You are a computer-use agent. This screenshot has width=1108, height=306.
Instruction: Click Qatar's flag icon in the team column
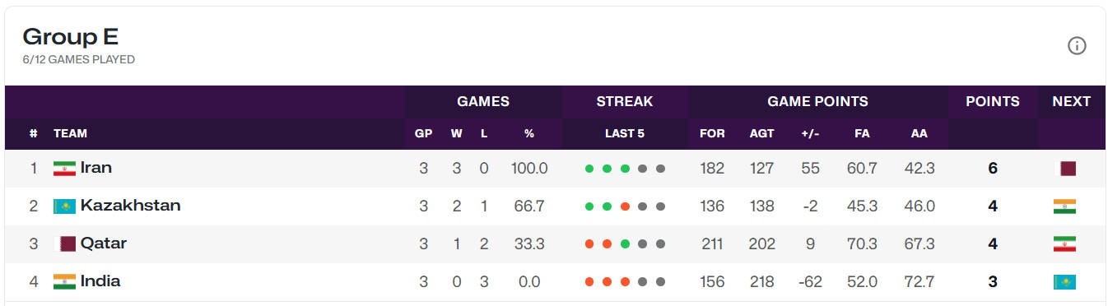(x=64, y=244)
